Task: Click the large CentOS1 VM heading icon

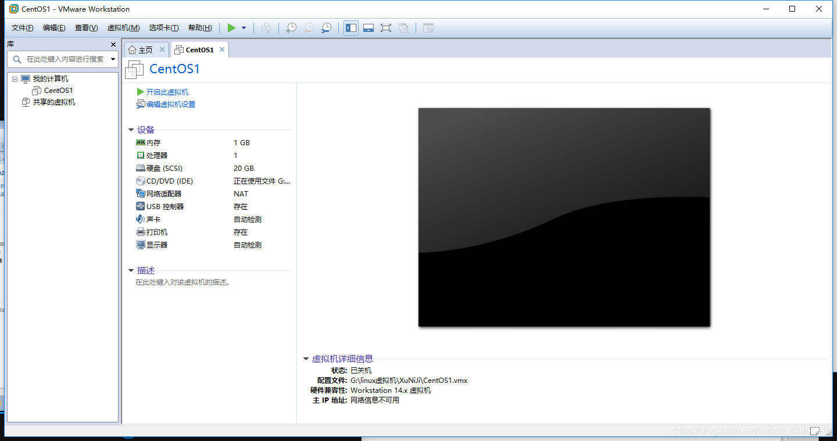Action: click(x=134, y=70)
